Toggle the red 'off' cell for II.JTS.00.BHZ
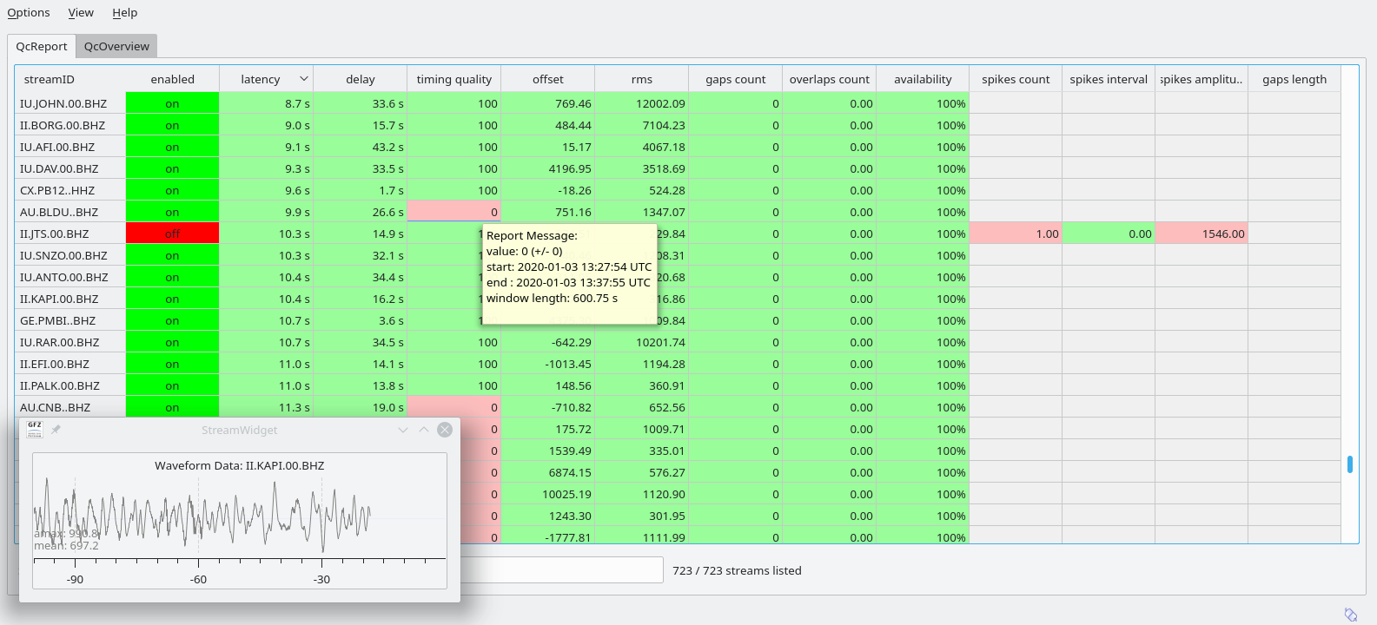This screenshot has width=1377, height=625. coord(172,234)
